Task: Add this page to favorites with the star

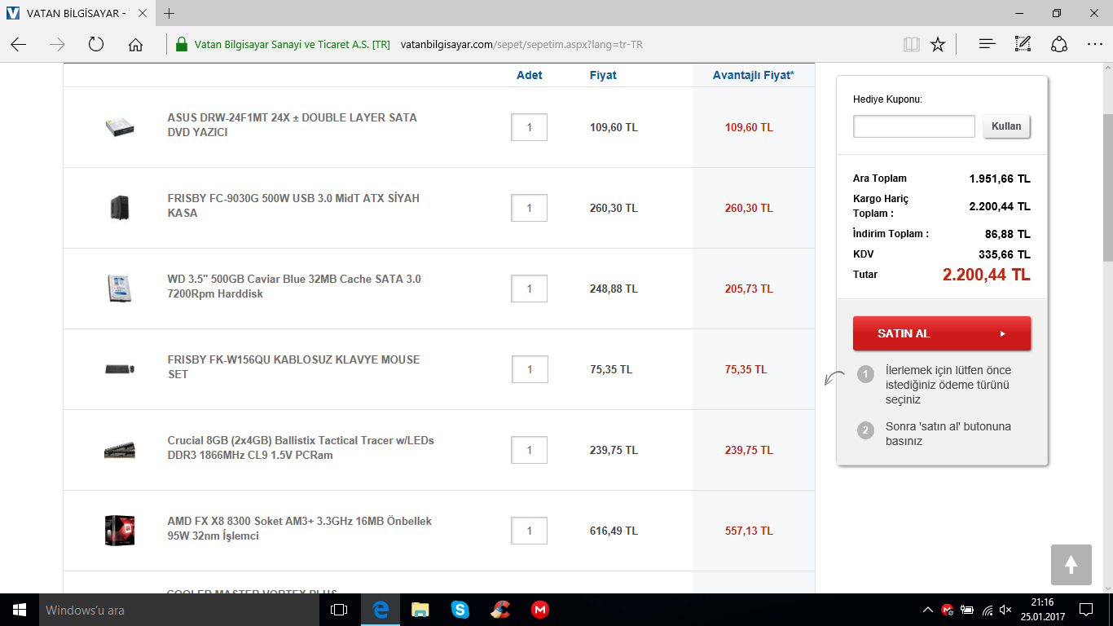Action: pyautogui.click(x=938, y=44)
